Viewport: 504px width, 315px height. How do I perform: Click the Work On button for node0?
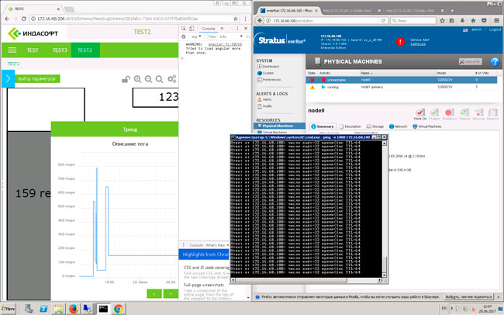click(x=419, y=115)
